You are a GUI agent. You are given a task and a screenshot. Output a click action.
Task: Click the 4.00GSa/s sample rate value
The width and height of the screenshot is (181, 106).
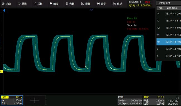click(x=136, y=103)
